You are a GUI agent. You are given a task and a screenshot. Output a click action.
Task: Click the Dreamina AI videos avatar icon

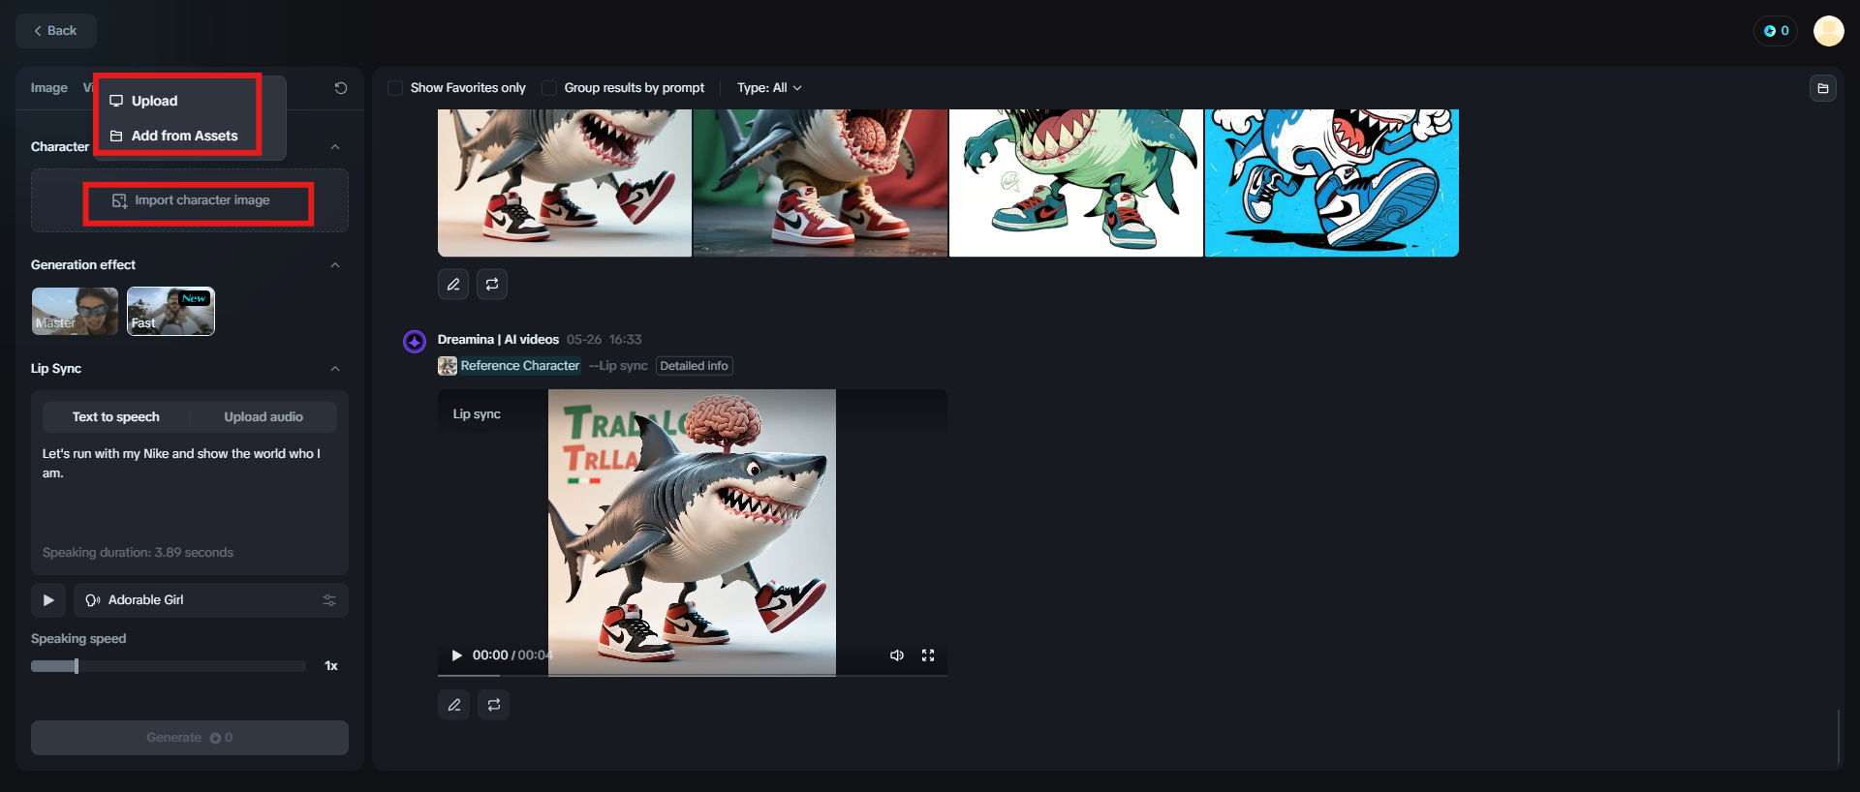pos(415,342)
